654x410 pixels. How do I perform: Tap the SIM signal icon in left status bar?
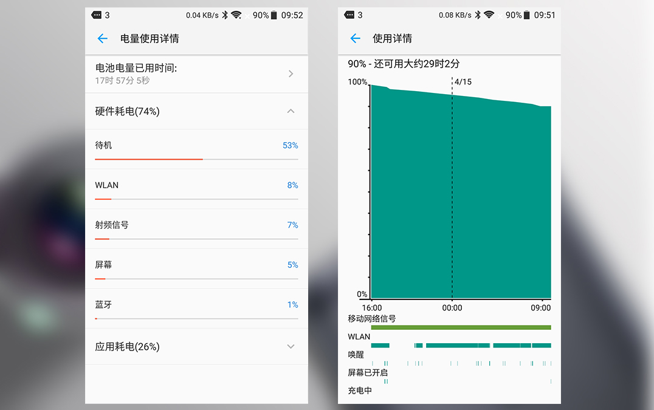[x=96, y=15]
